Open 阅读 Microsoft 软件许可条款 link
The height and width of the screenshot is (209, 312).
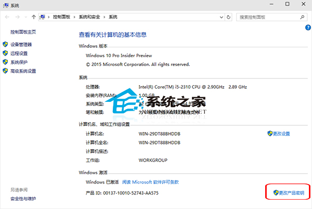[x=150, y=182]
